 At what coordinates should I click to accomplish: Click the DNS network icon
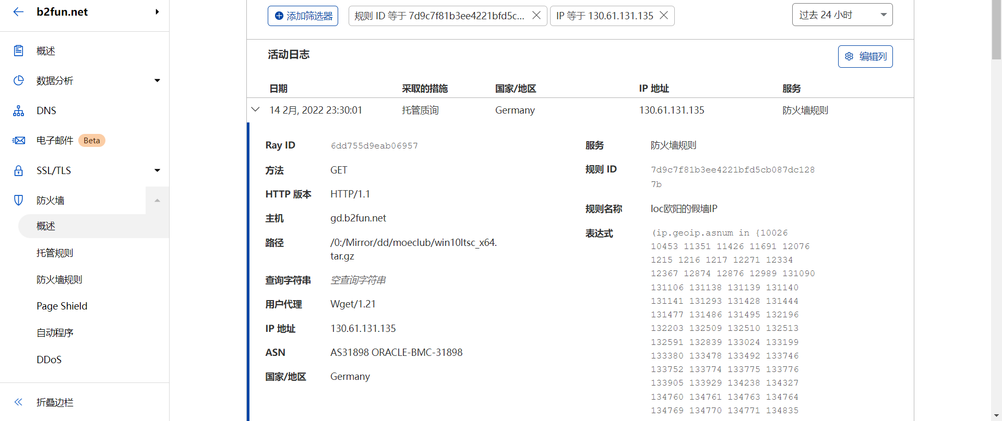18,110
